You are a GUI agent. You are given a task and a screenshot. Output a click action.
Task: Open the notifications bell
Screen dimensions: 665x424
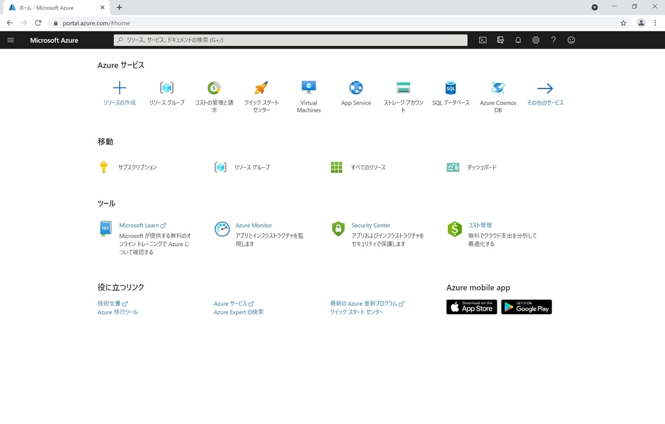518,40
